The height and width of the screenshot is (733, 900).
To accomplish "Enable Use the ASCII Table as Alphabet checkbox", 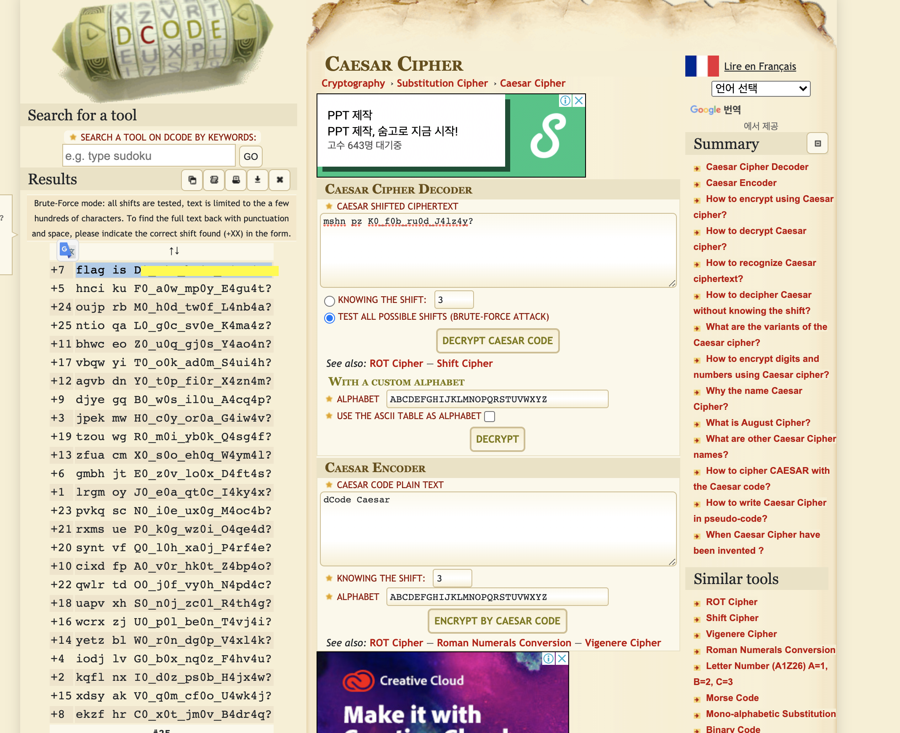I will pyautogui.click(x=490, y=416).
